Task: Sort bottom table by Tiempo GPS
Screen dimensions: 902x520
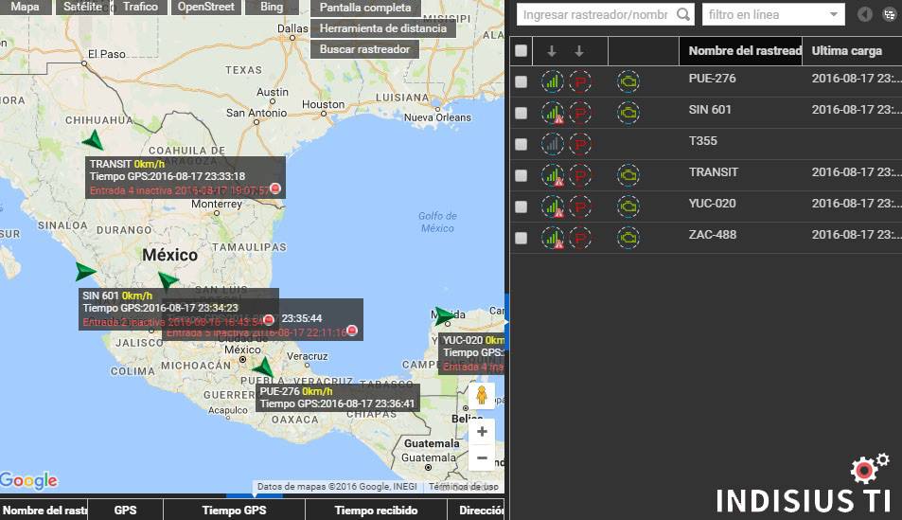Action: [x=234, y=511]
